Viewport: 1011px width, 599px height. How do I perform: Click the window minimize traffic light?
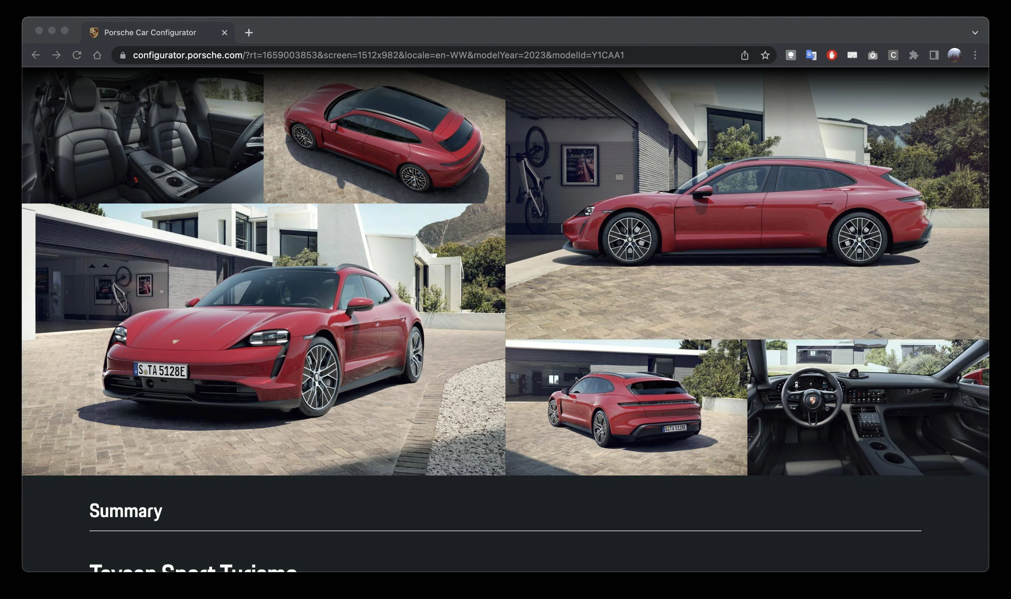pos(52,31)
